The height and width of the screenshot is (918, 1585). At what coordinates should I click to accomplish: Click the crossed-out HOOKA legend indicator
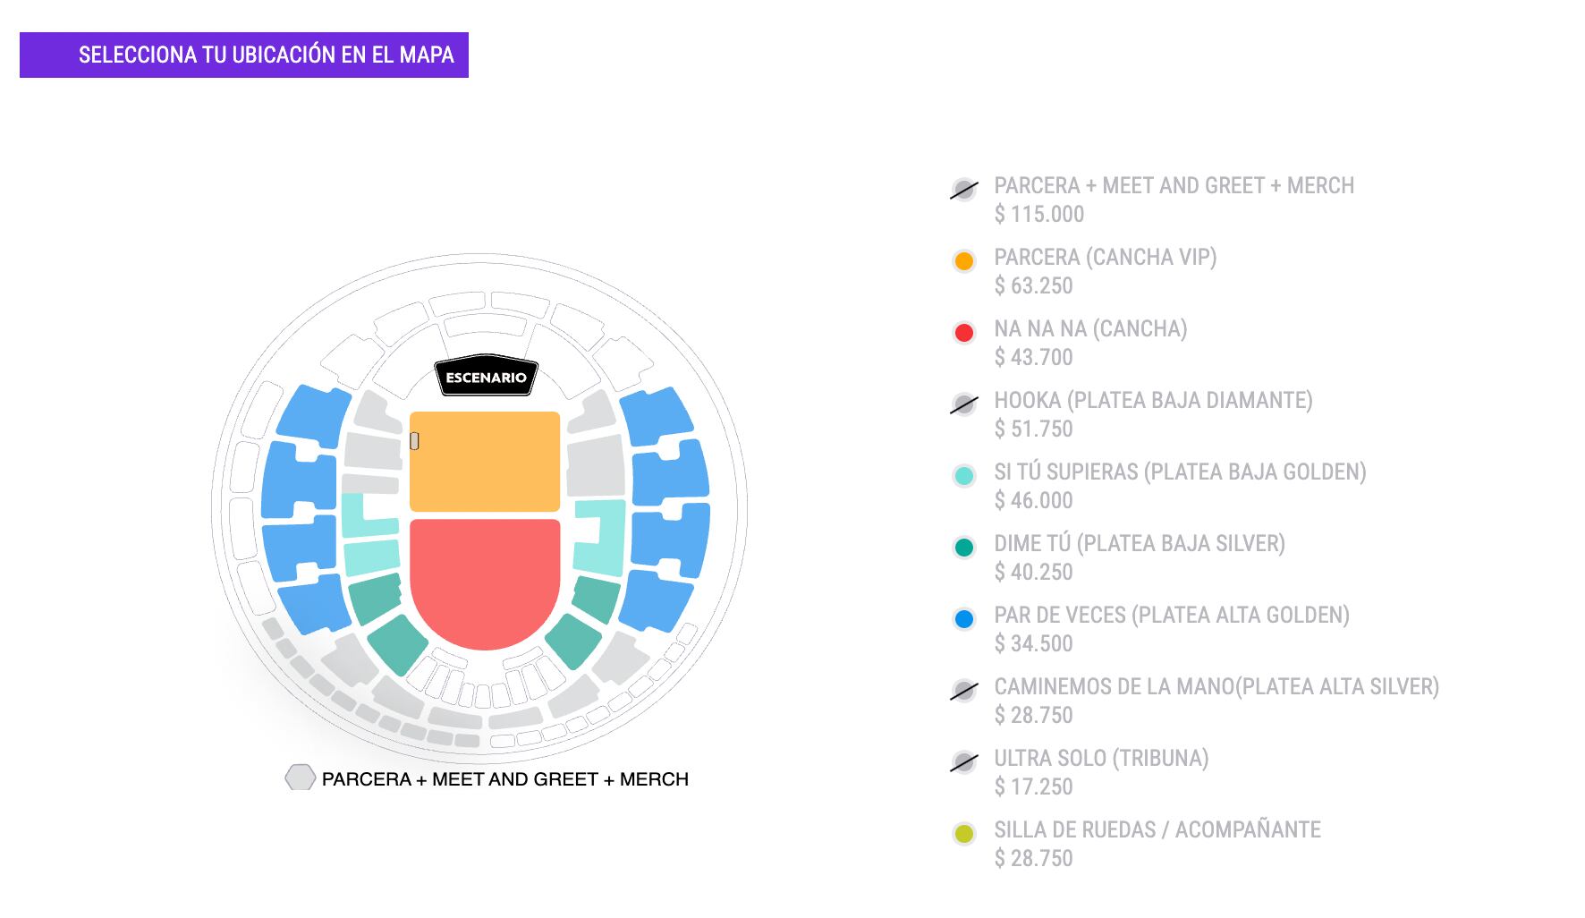tap(962, 403)
